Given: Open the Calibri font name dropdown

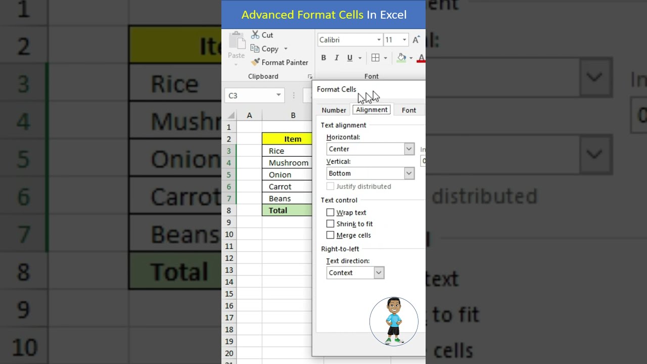Looking at the screenshot, I should 379,40.
